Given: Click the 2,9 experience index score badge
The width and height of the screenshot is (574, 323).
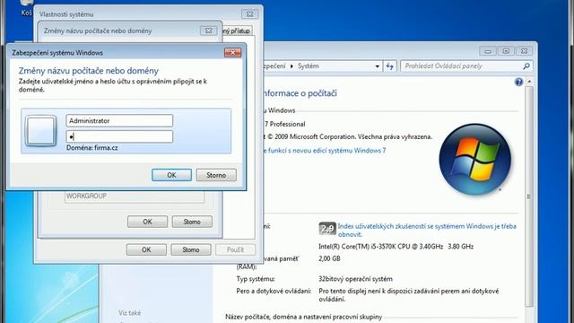Looking at the screenshot, I should click(x=327, y=229).
